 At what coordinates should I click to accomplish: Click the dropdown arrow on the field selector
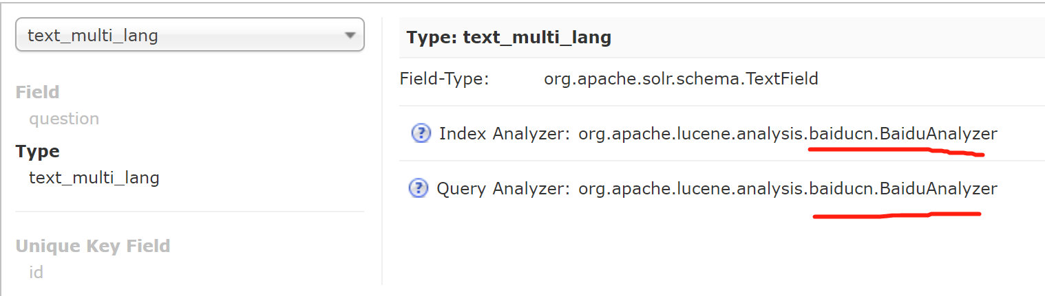[350, 36]
